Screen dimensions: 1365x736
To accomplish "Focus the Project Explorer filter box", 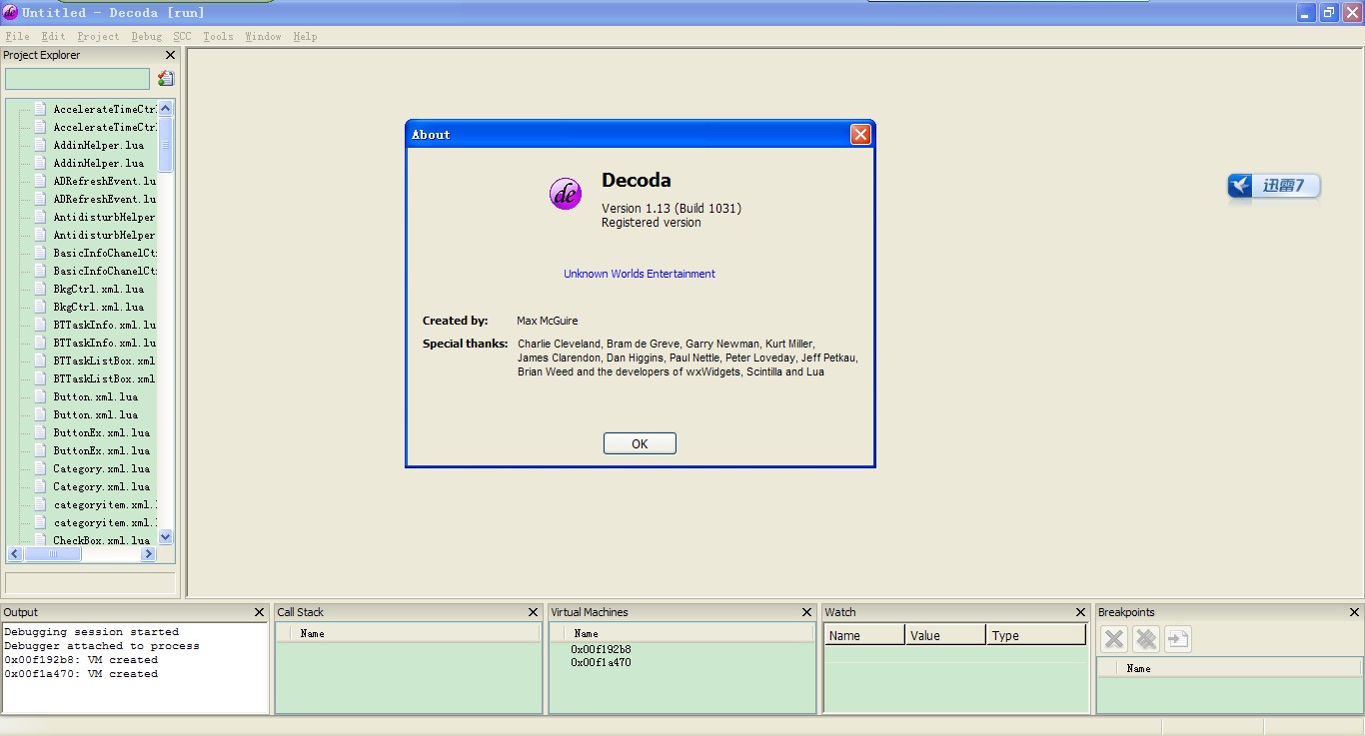I will pyautogui.click(x=77, y=79).
